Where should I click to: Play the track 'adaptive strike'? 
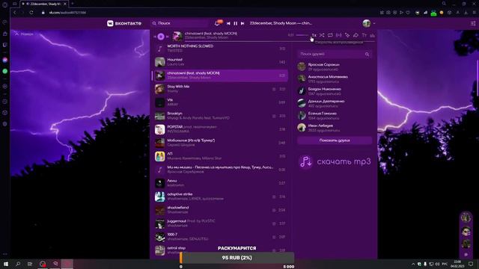click(219, 197)
